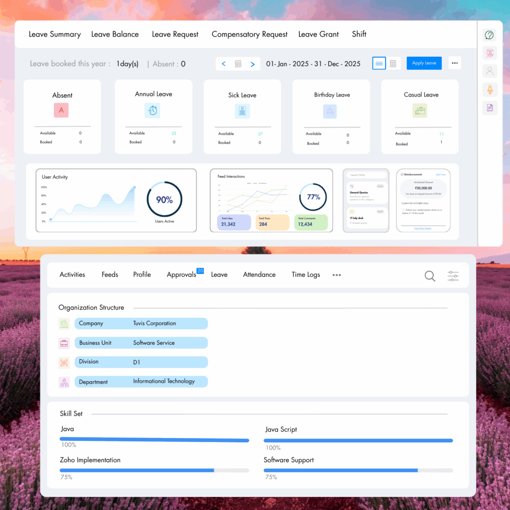Select the Division D1 row

tap(141, 362)
